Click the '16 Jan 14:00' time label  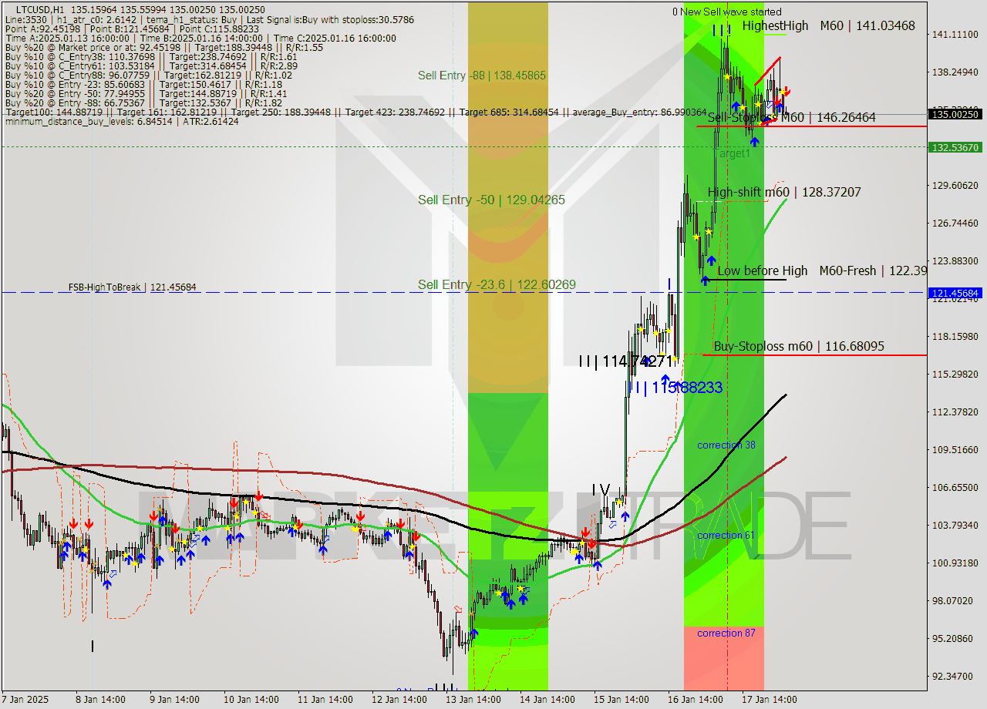click(696, 700)
